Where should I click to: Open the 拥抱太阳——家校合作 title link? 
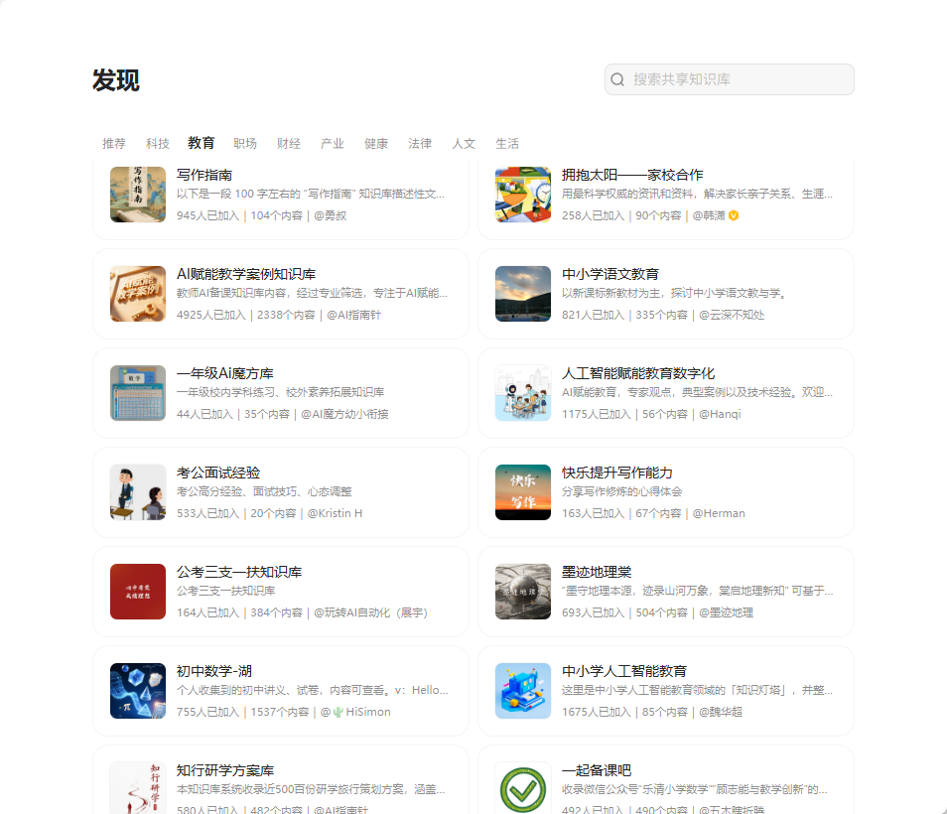click(632, 175)
